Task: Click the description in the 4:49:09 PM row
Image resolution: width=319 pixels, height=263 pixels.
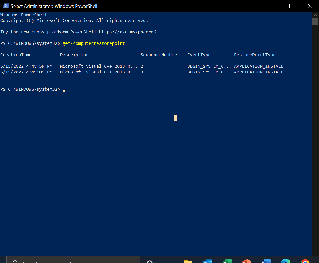Action: (99, 72)
